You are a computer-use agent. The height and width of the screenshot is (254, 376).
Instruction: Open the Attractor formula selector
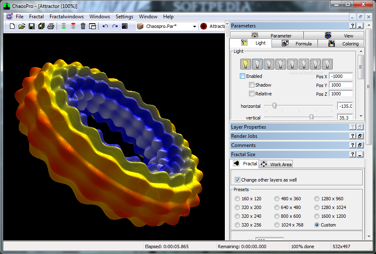pyautogui.click(x=213, y=26)
